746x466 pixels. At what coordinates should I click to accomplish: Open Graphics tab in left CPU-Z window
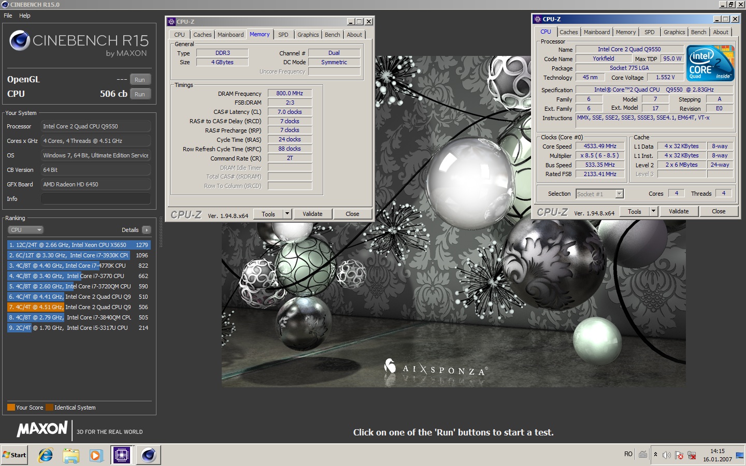click(x=308, y=35)
